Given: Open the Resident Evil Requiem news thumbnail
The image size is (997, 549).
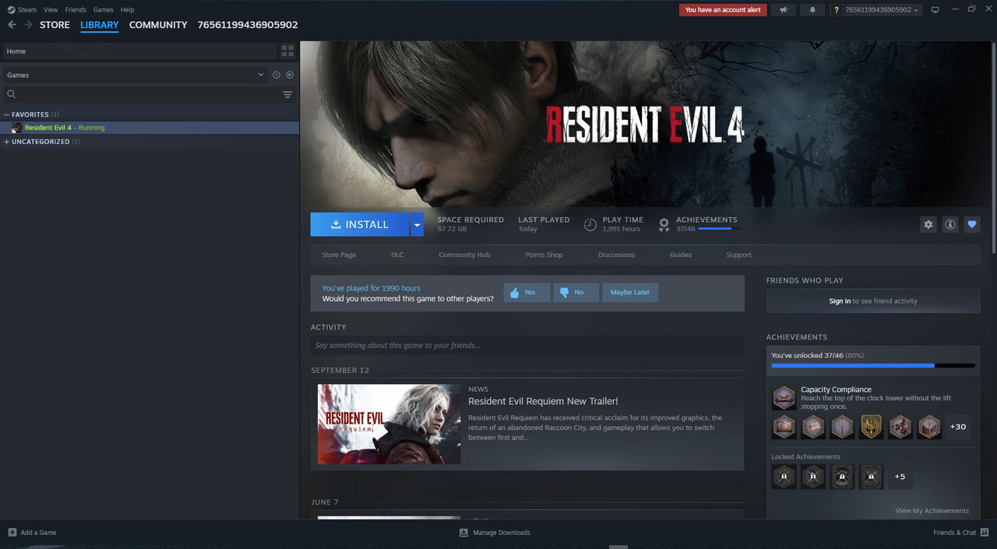Looking at the screenshot, I should [389, 424].
